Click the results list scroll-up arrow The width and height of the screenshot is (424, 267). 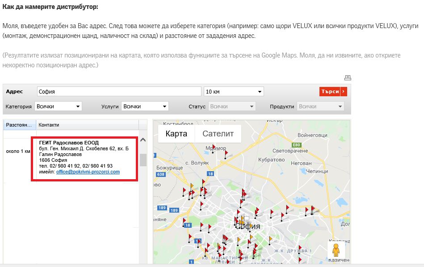point(143,140)
